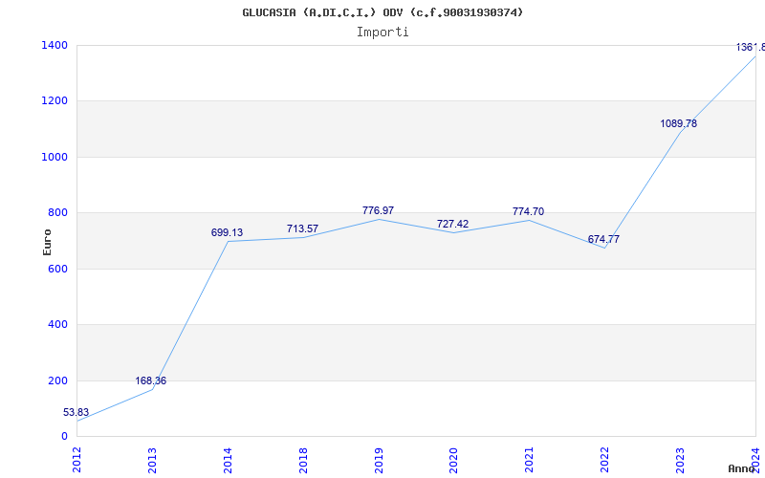
Task: Click the year 2019 on the x-axis
Action: pos(379,460)
